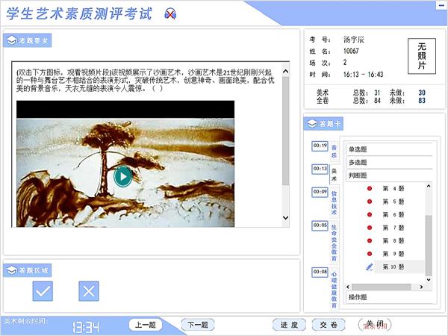The height and width of the screenshot is (336, 448).
Task: Click the red dot beside 第4题
Action: pyautogui.click(x=369, y=188)
